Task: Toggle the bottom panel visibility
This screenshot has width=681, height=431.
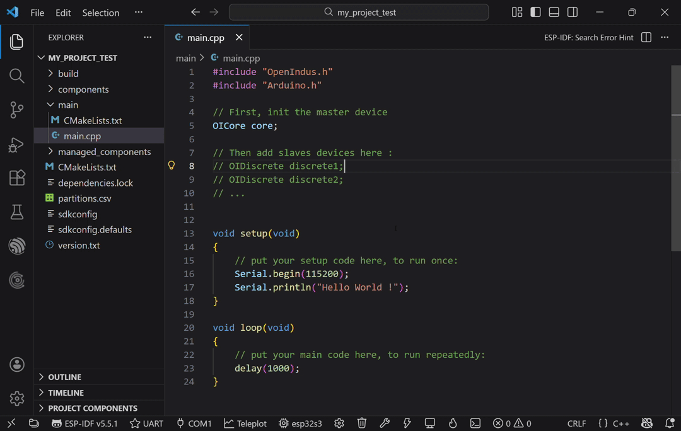Action: [554, 13]
